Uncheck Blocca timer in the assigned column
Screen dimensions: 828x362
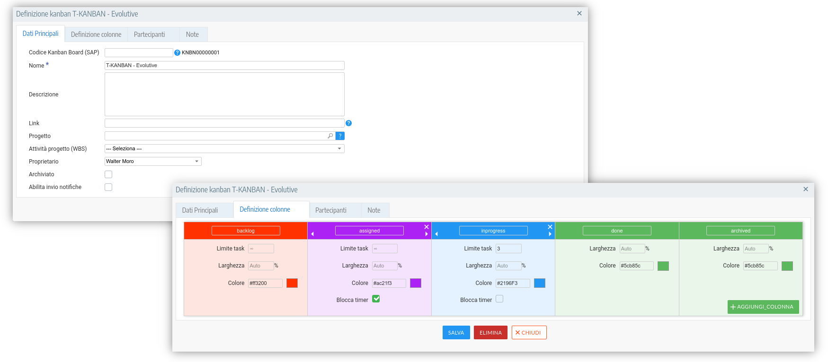(376, 299)
